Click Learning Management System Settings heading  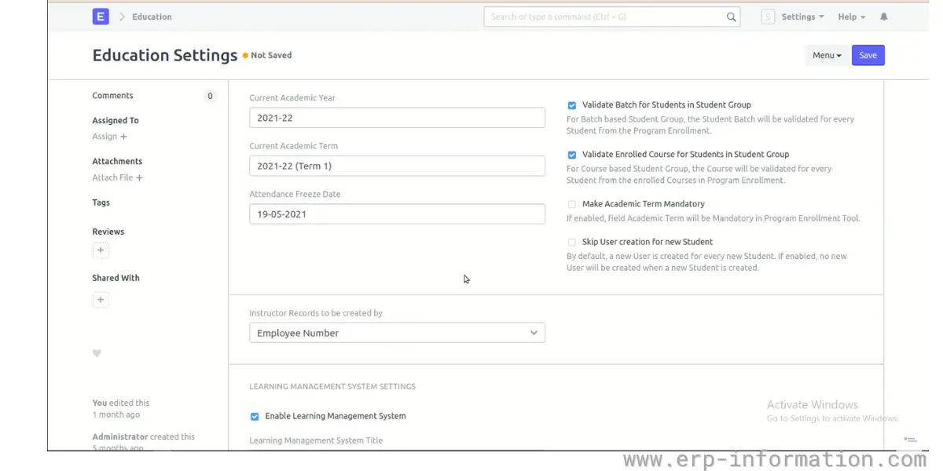332,387
